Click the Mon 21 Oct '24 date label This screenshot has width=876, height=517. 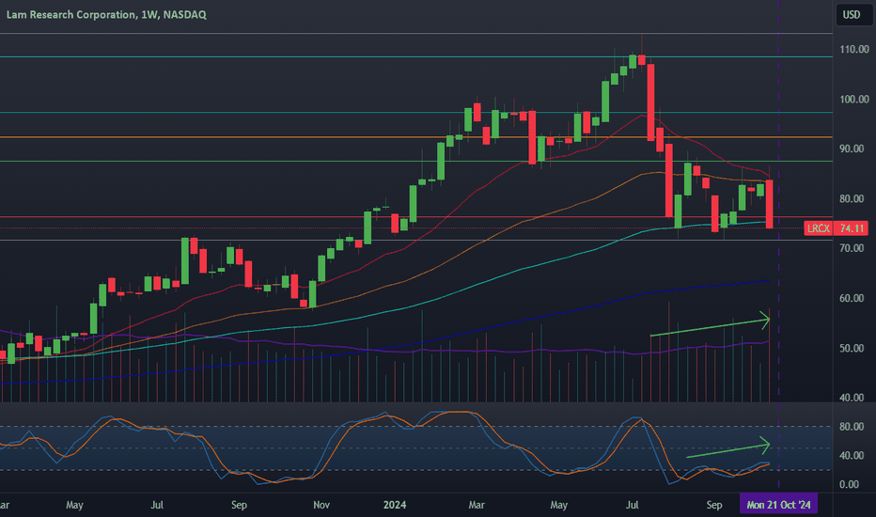pos(778,505)
